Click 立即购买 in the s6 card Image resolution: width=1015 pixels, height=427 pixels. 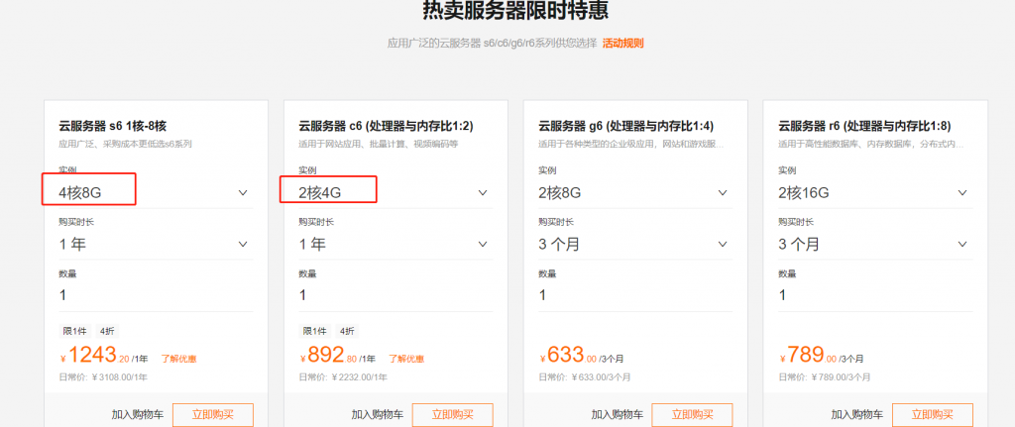[x=213, y=415]
